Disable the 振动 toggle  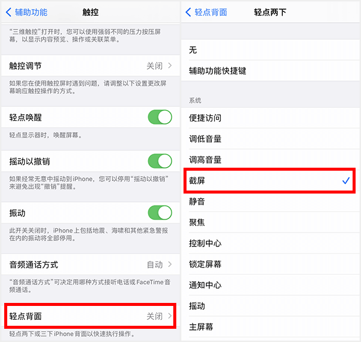(x=160, y=213)
